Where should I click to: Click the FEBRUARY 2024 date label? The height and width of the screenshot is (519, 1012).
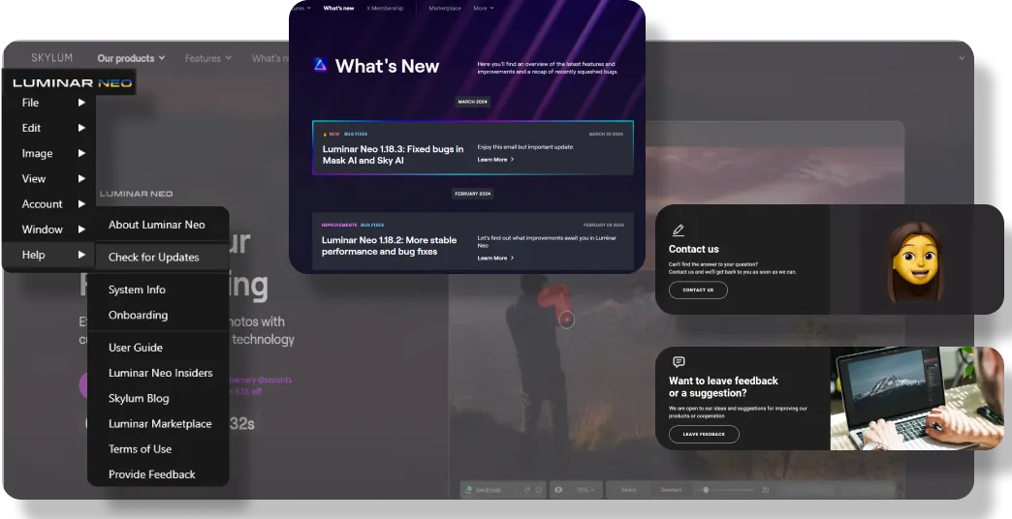pos(473,194)
